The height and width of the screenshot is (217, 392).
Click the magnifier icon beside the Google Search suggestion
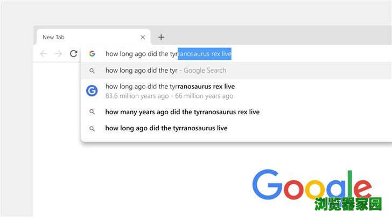(92, 71)
